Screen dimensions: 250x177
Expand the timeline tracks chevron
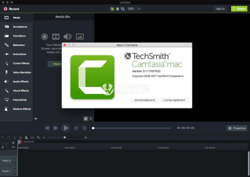pos(13,147)
